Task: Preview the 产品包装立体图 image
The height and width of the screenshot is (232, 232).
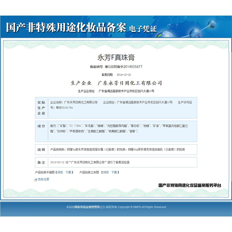Action: click(x=106, y=172)
